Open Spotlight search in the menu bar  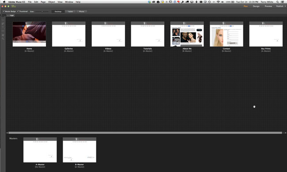(277, 2)
